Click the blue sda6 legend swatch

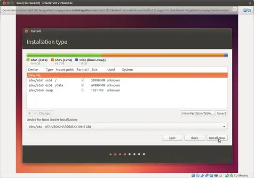[77, 60]
